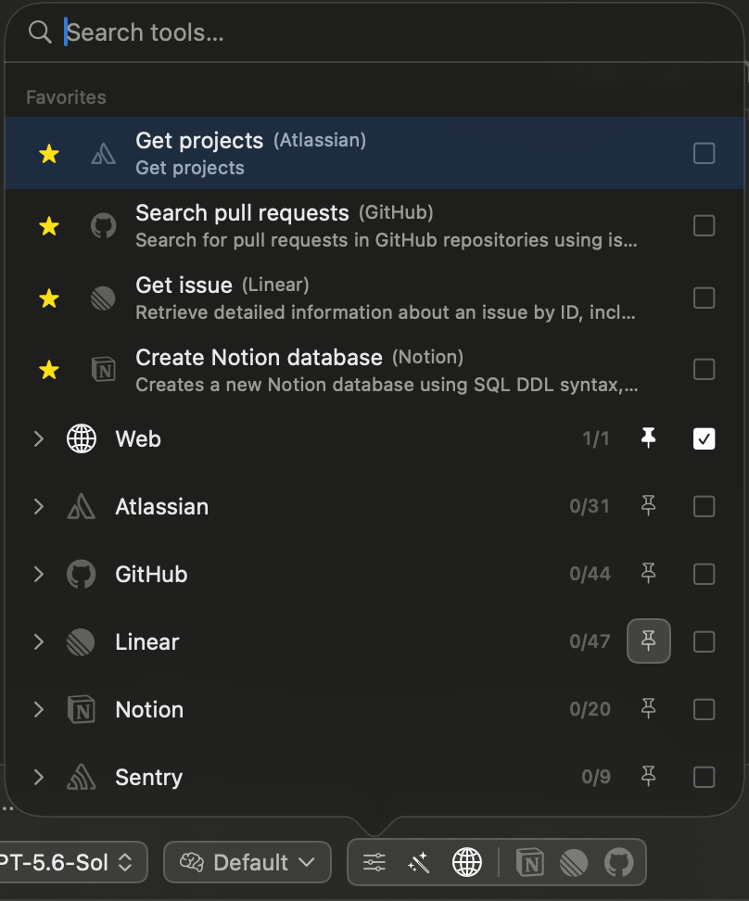Open the model selector dropdown ending in 5.6-Sol
This screenshot has height=901, width=749.
[72, 862]
